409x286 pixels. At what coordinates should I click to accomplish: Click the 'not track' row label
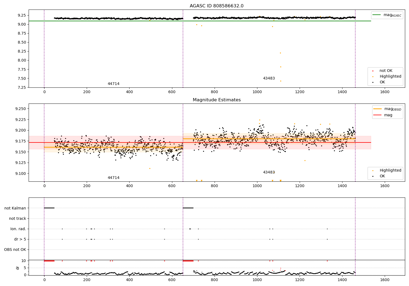[x=17, y=218]
